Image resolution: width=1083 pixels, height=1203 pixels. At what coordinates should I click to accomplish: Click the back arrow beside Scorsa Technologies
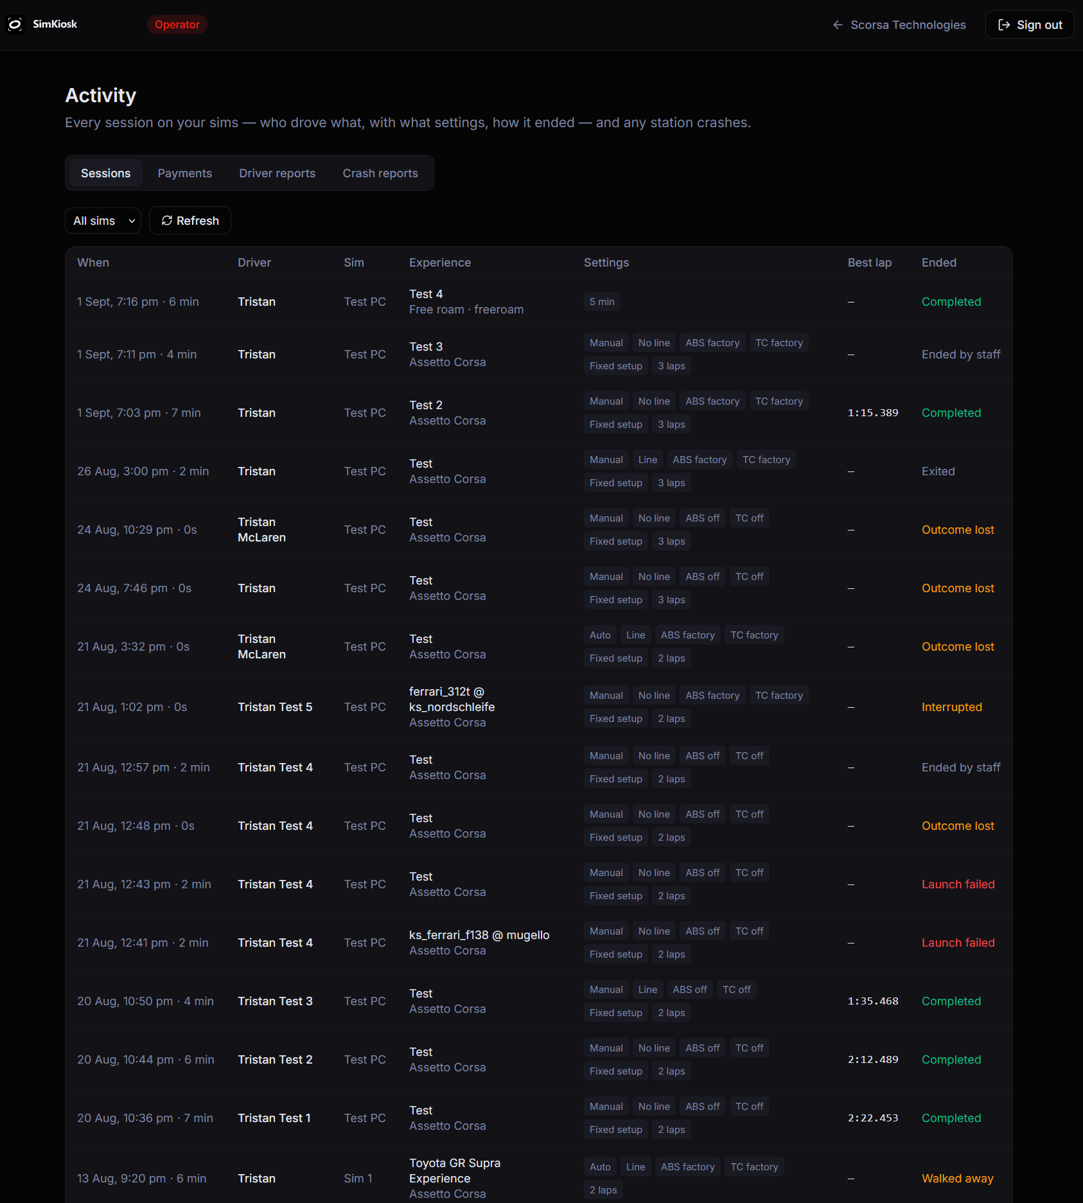[838, 25]
